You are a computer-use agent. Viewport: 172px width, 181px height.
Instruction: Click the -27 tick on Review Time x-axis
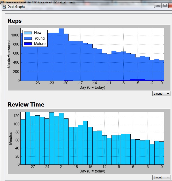point(32,167)
